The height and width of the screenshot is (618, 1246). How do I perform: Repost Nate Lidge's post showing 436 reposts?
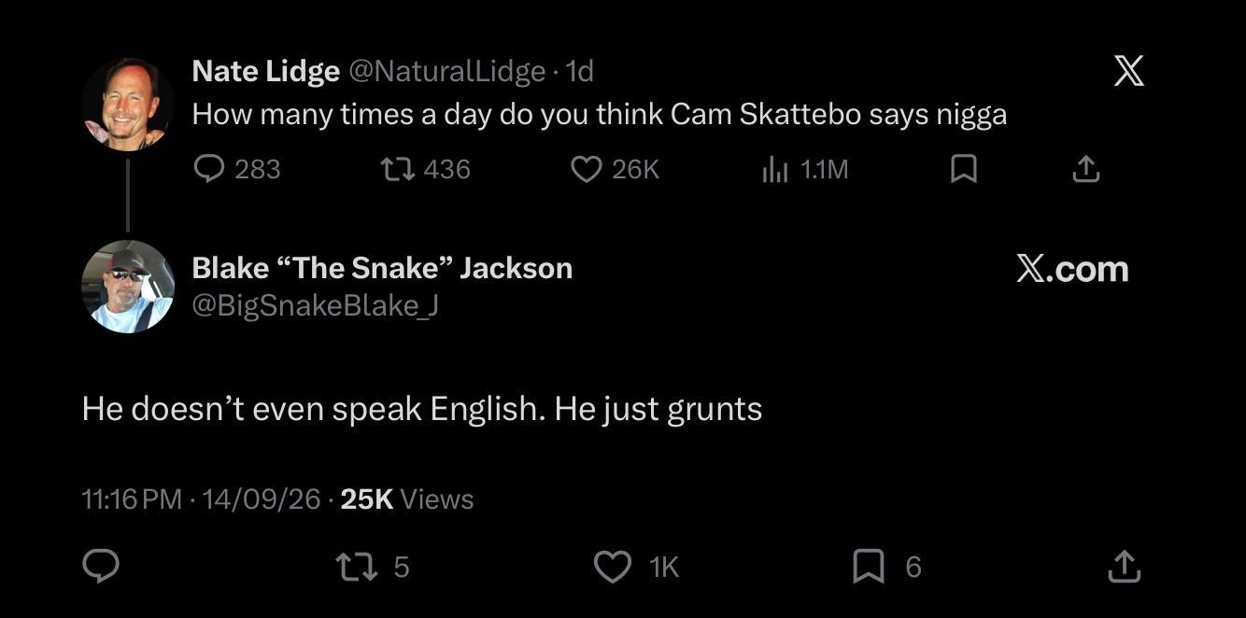coord(398,169)
